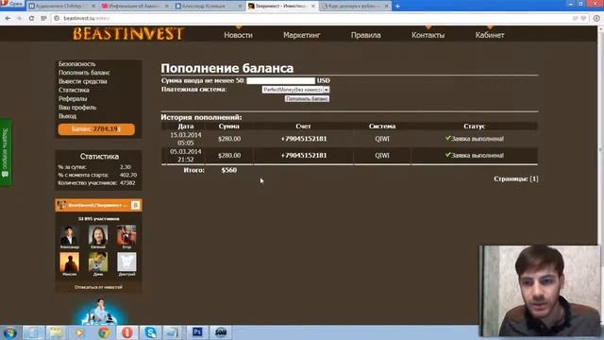Open the Статистика sidebar link

coord(74,90)
